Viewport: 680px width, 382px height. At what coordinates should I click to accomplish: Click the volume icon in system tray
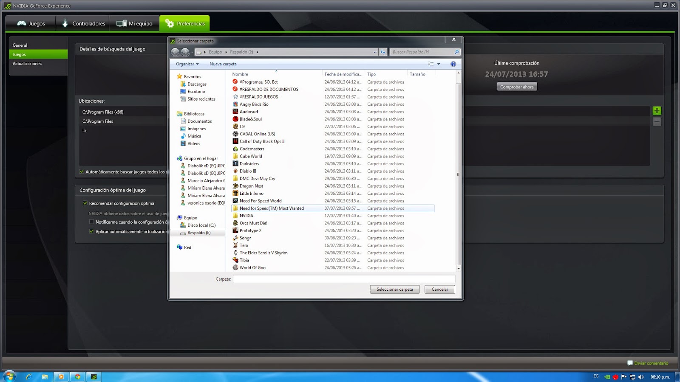coord(641,377)
